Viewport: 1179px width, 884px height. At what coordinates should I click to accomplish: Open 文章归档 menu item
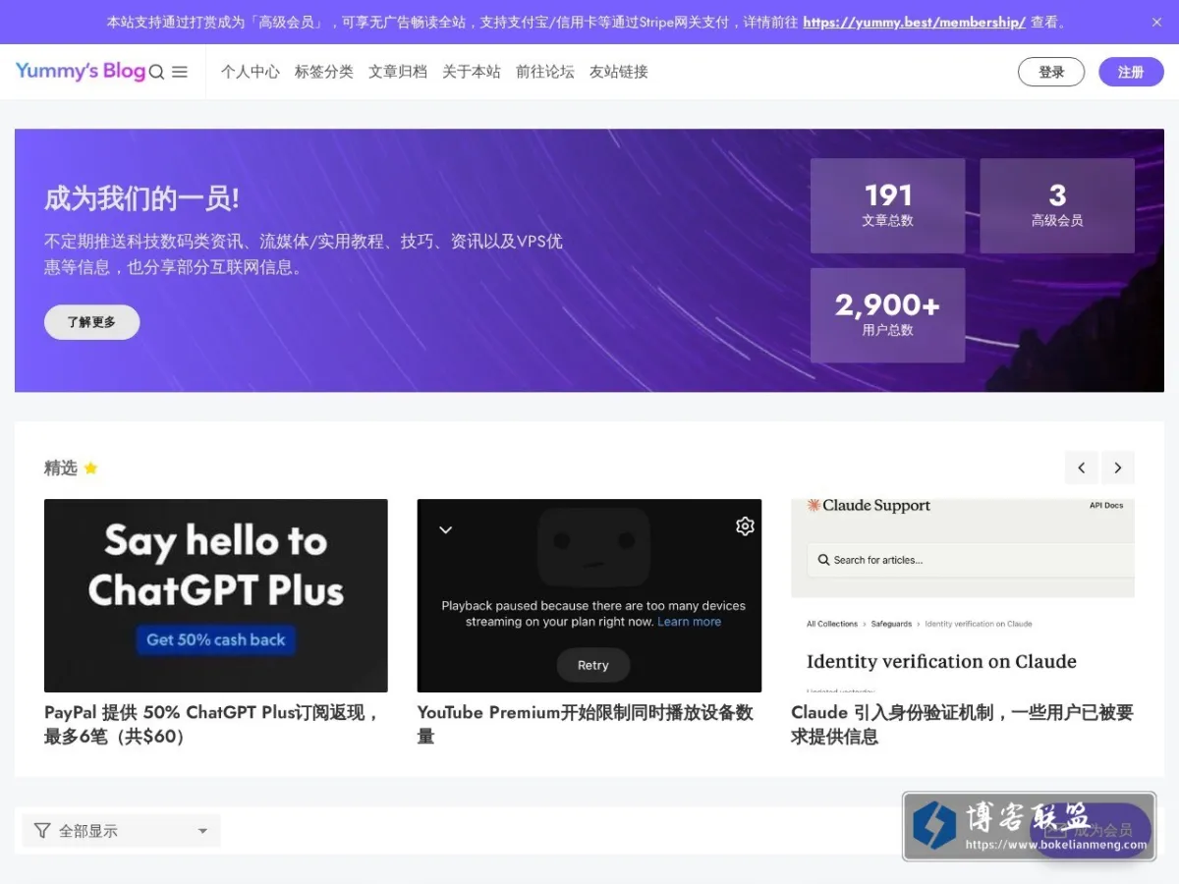pyautogui.click(x=398, y=72)
